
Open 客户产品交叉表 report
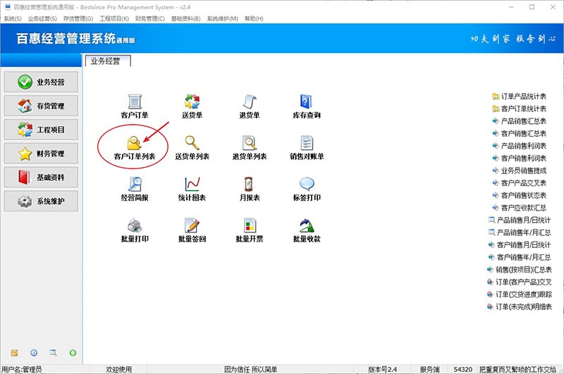519,183
